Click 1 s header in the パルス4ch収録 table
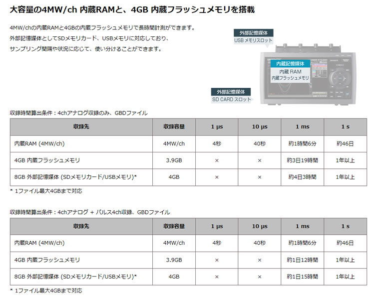 click(x=345, y=226)
